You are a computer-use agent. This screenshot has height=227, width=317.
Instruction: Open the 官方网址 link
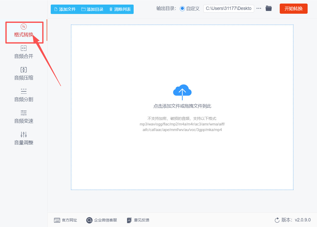[69, 220]
